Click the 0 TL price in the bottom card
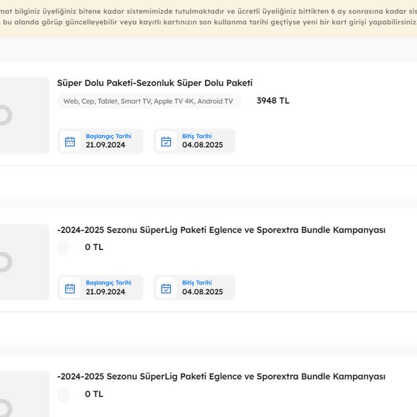Screen dimensions: 417x417 point(94,394)
